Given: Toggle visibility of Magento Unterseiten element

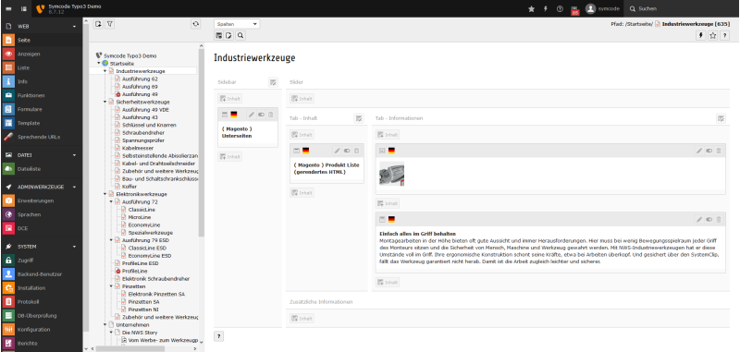Looking at the screenshot, I should pos(261,115).
